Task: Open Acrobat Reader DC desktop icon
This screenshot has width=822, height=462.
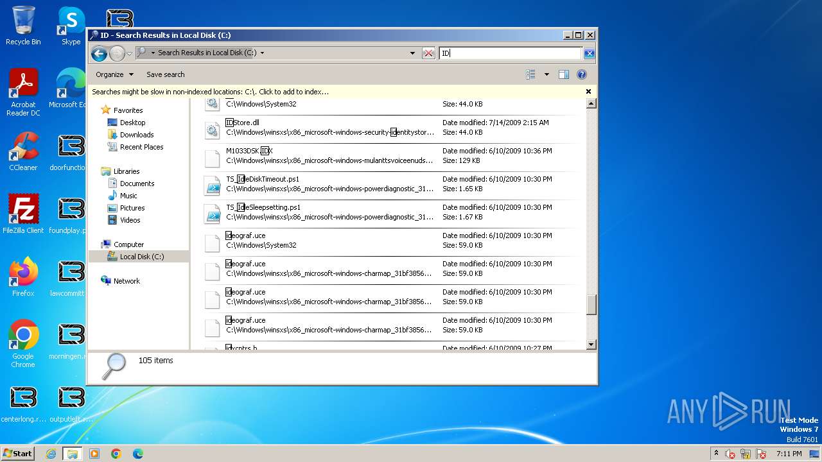Action: point(23,93)
